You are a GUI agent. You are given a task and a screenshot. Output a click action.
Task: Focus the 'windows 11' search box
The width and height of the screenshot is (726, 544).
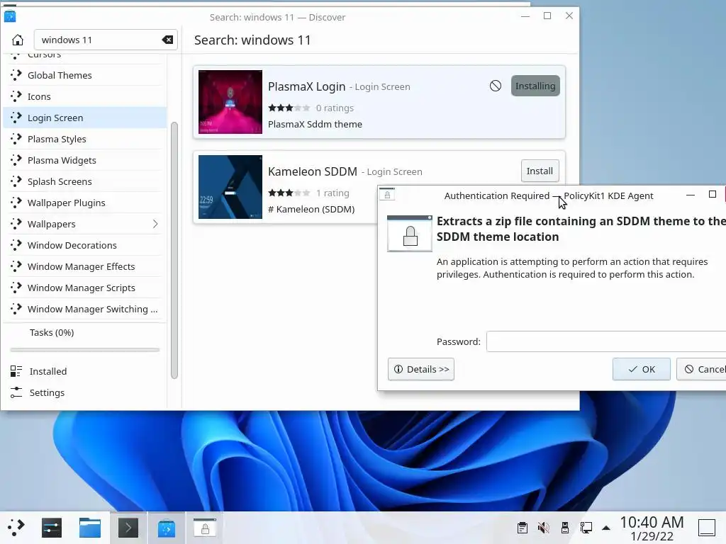(106, 40)
